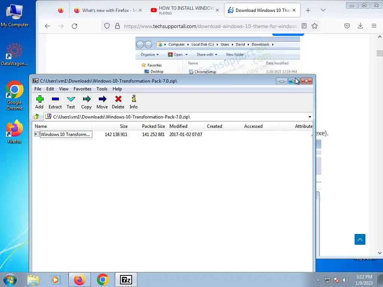
Task: Click the taskbar clock showing 3:12 PM
Action: [x=364, y=280]
